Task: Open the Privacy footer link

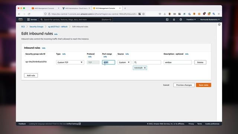Action: click(x=191, y=124)
